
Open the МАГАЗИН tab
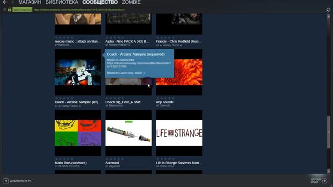(30, 2)
